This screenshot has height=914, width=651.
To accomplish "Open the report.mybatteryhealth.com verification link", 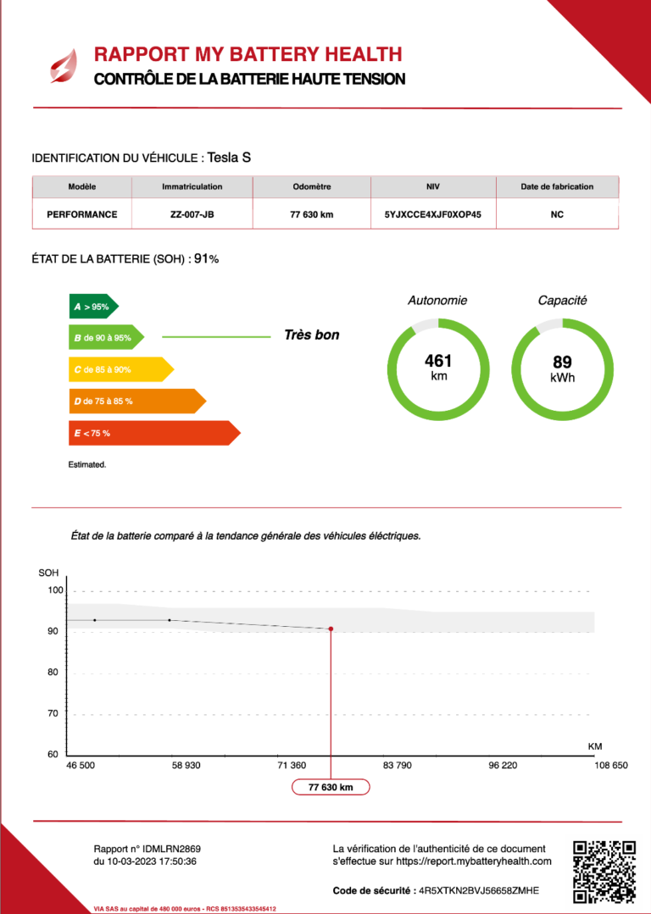I will 474,861.
